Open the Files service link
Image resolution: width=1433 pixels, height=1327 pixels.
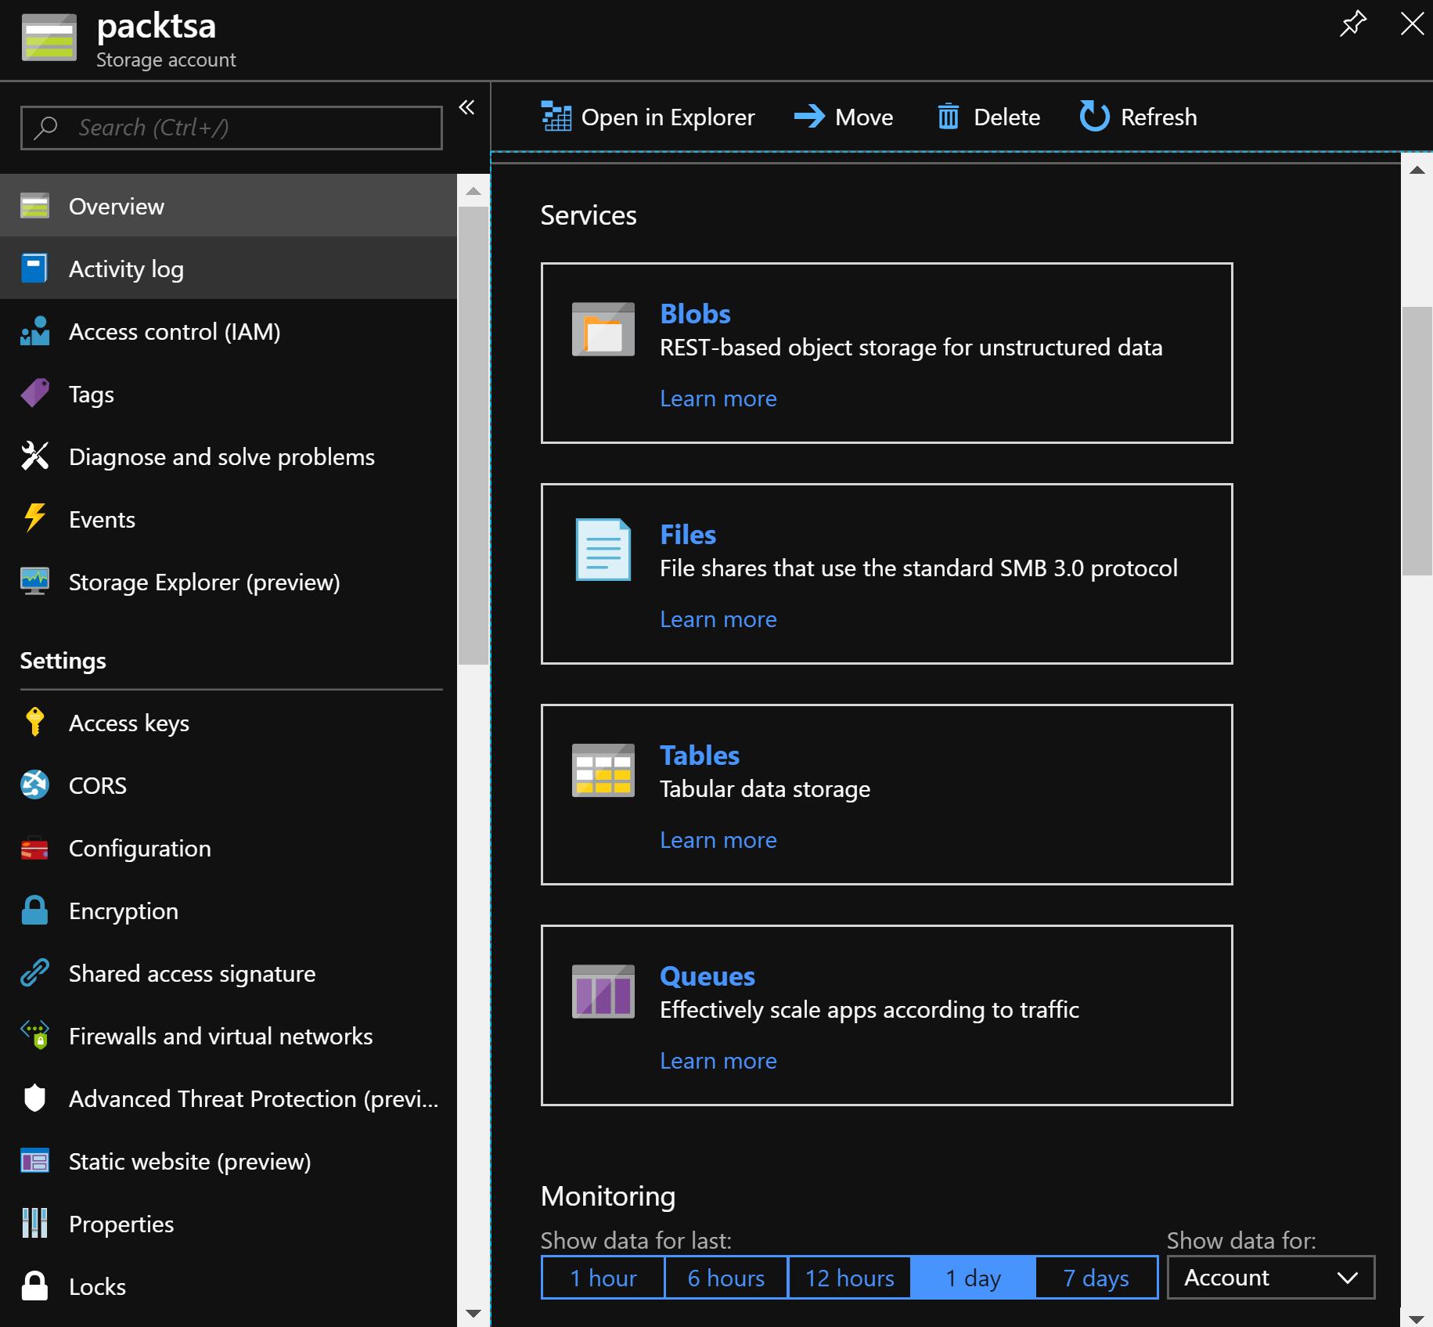(688, 535)
